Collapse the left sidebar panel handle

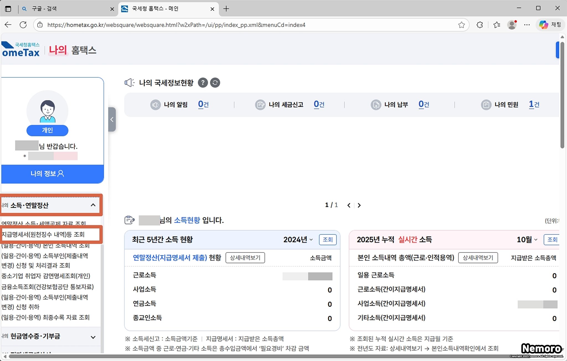[x=112, y=119]
